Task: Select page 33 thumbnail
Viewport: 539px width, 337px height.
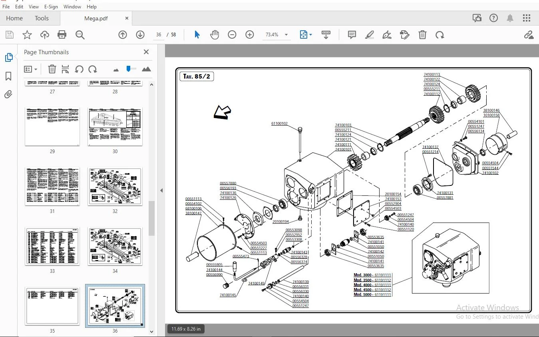Action: point(52,246)
